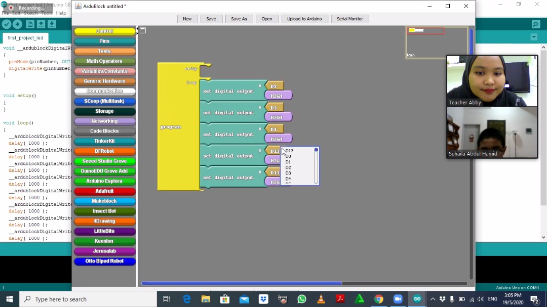
Task: Click the Arduino IDE New sketch icon
Action: 30,24
